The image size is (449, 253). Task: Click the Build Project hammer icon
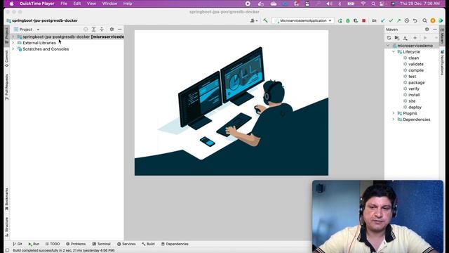[265, 20]
